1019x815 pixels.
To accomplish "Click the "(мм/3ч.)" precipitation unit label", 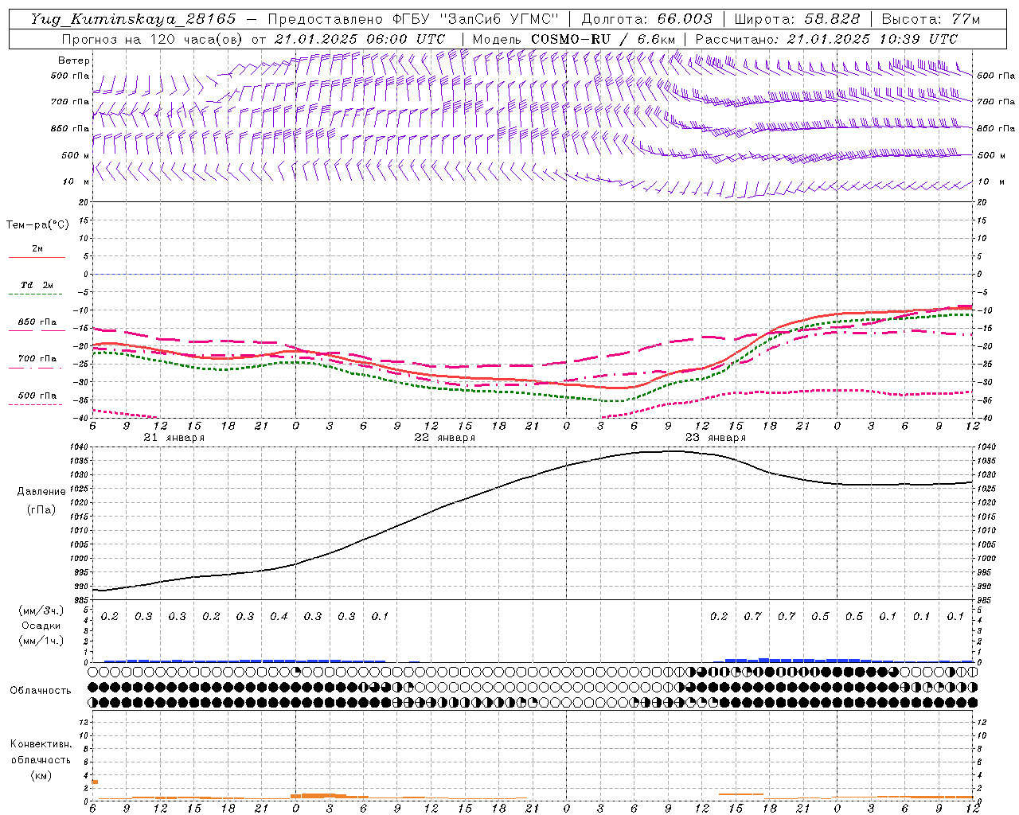I will (41, 610).
